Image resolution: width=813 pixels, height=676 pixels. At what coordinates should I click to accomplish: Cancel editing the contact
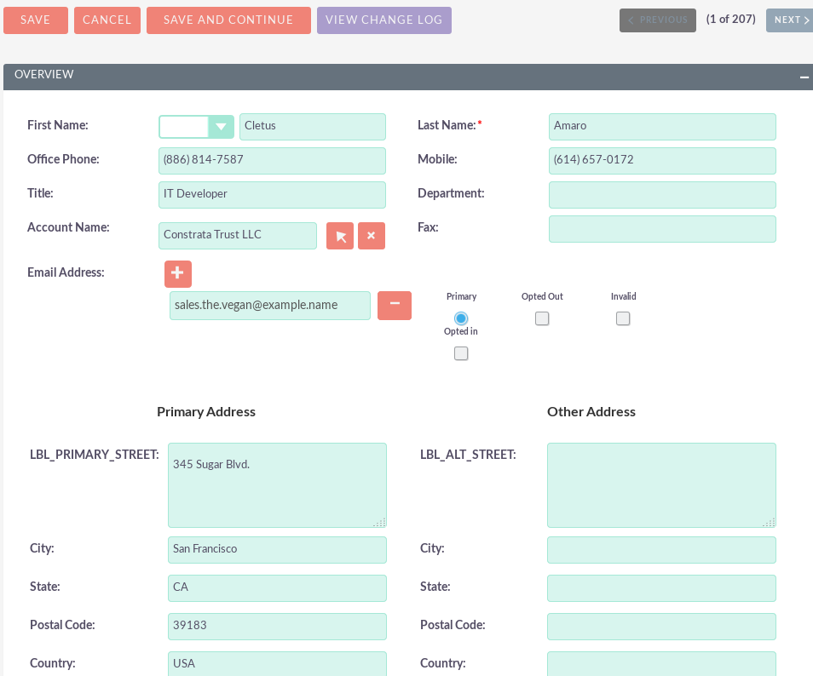pyautogui.click(x=107, y=20)
